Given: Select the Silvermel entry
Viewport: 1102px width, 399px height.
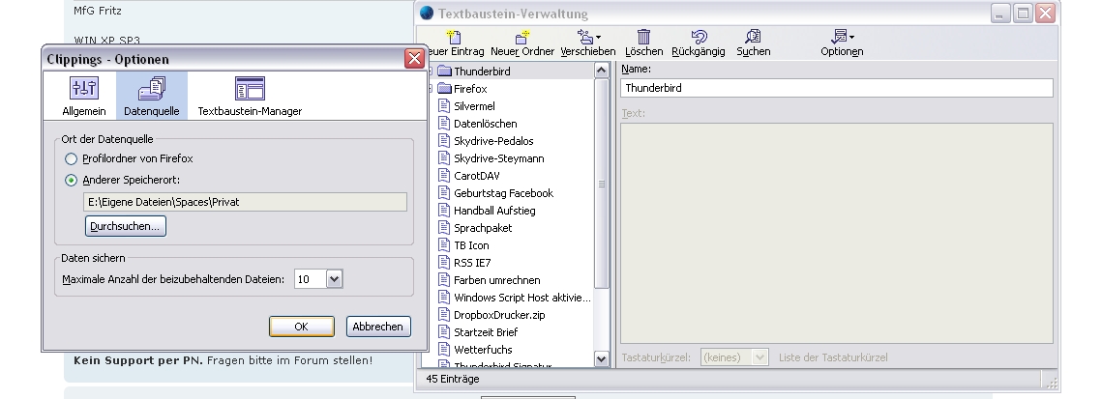Looking at the screenshot, I should [474, 106].
